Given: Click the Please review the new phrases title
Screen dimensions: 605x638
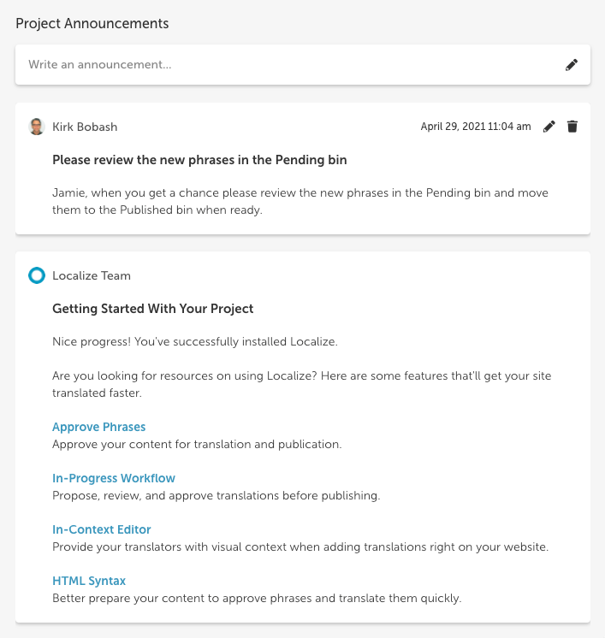Looking at the screenshot, I should tap(199, 160).
